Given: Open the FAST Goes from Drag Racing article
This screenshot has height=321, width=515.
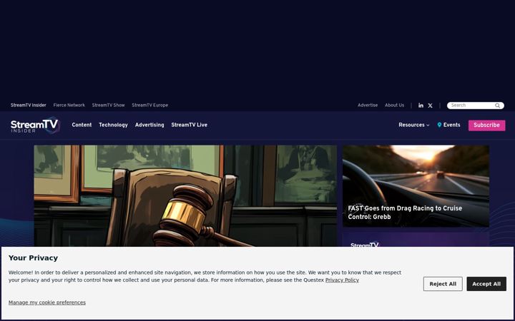Looking at the screenshot, I should click(416, 186).
